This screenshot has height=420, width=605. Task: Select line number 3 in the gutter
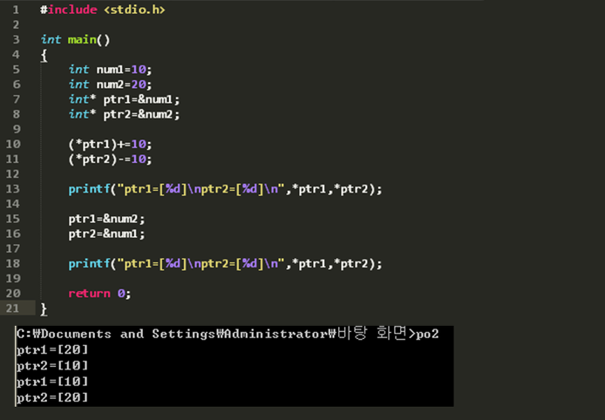16,39
